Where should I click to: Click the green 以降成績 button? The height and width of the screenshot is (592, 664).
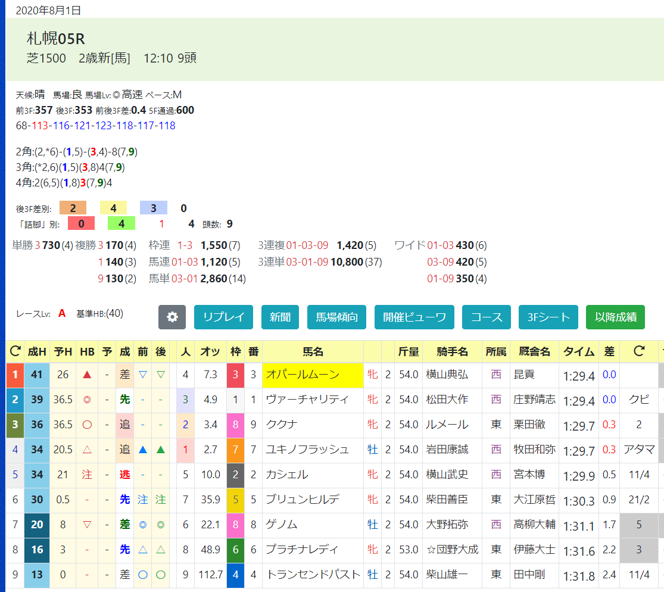point(615,317)
